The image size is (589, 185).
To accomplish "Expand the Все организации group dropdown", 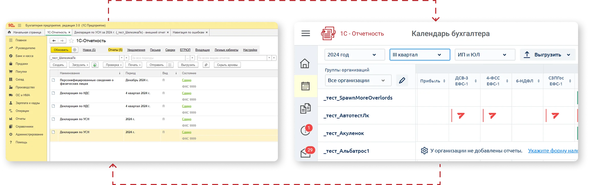I will click(x=358, y=81).
